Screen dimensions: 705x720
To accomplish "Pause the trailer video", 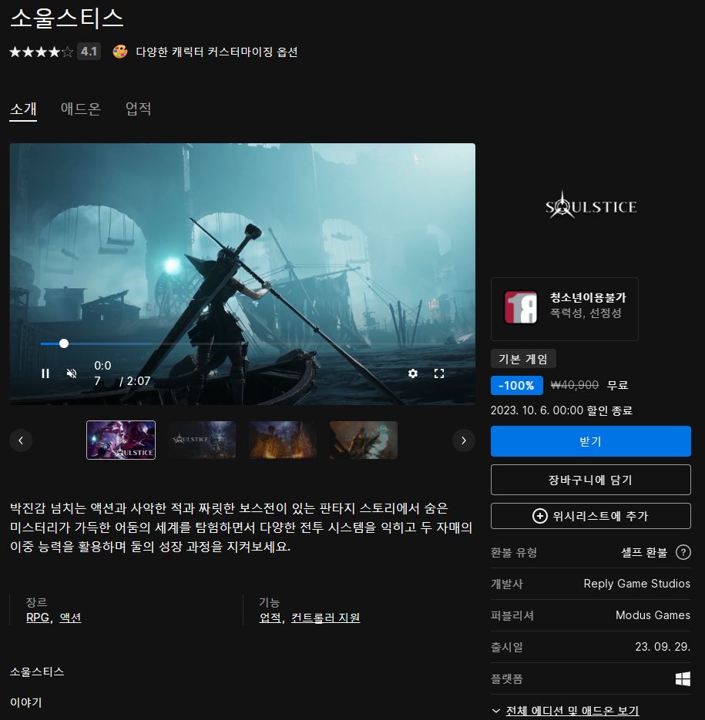I will (45, 373).
